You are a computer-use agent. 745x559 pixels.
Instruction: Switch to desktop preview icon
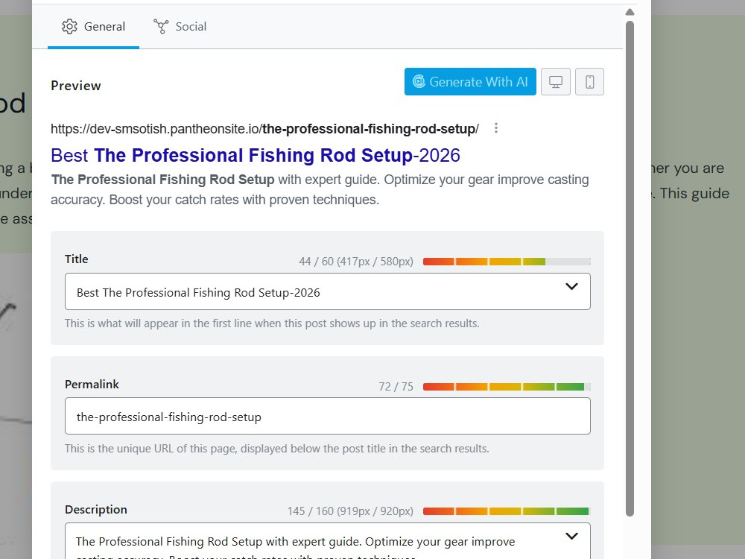[556, 82]
